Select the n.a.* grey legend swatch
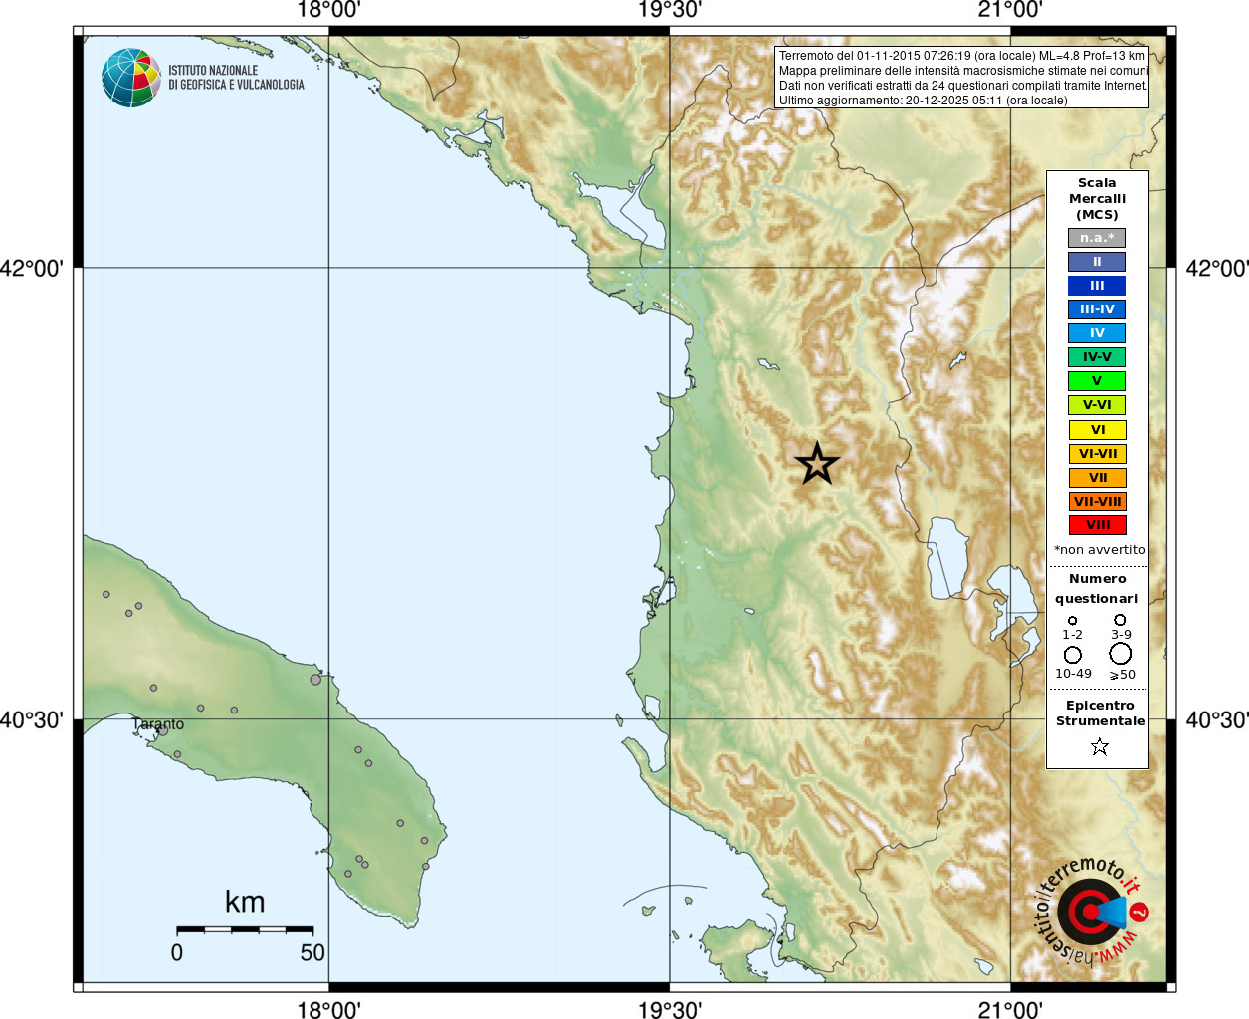Viewport: 1249px width, 1019px height. coord(1097,238)
